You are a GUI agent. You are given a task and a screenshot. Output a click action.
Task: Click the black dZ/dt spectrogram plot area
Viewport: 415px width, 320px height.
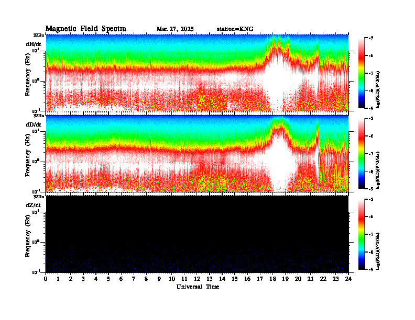click(x=197, y=234)
